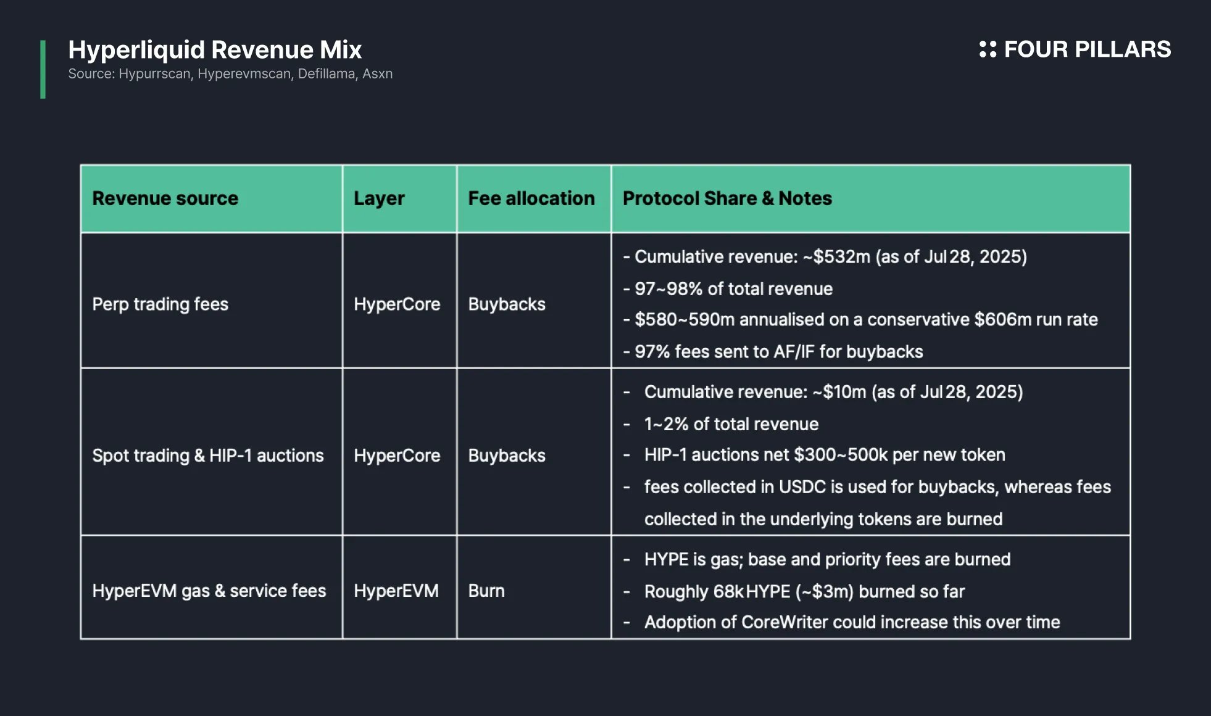Screen dimensions: 1211x716
Task: Click 'collected in the underlying tokens are burned'
Action: (823, 519)
